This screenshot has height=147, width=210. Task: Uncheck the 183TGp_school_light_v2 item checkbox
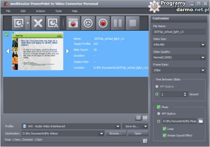point(7,35)
